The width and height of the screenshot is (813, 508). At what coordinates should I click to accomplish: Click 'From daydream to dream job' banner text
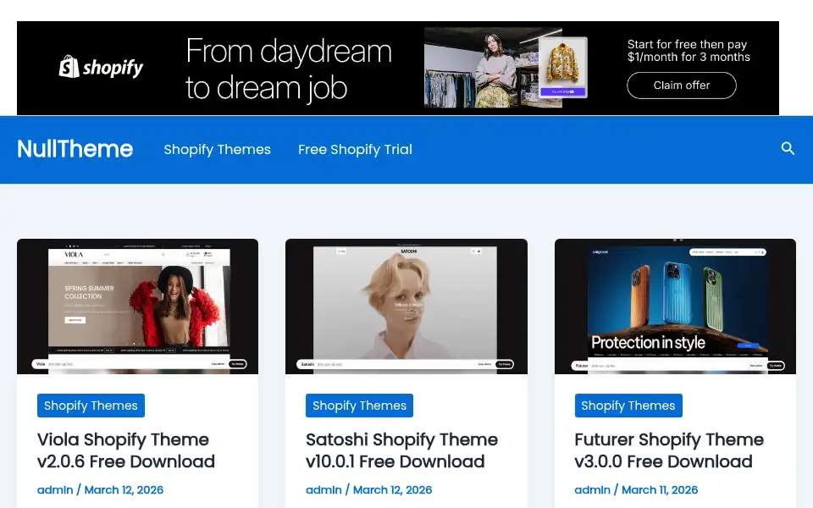click(289, 69)
